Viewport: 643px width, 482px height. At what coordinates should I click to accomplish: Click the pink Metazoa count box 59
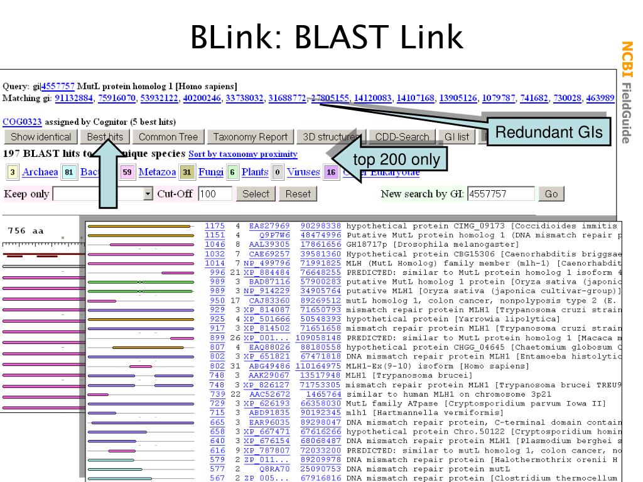[x=127, y=172]
